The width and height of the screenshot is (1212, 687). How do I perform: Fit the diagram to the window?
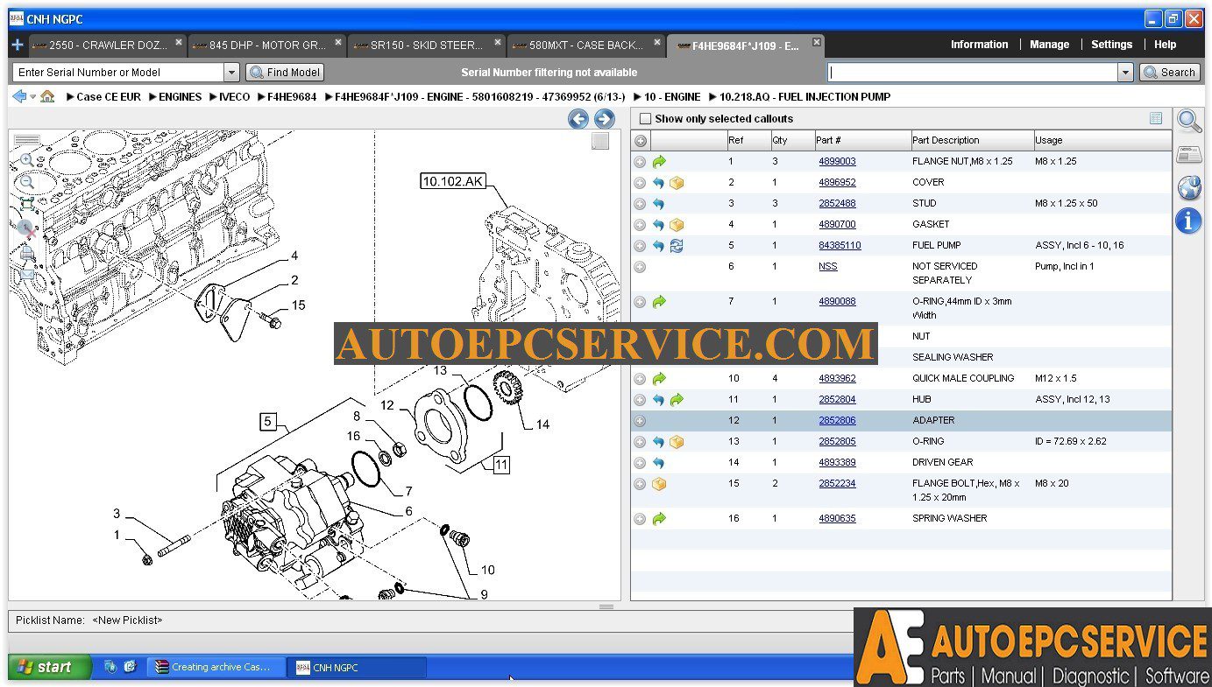coord(26,204)
